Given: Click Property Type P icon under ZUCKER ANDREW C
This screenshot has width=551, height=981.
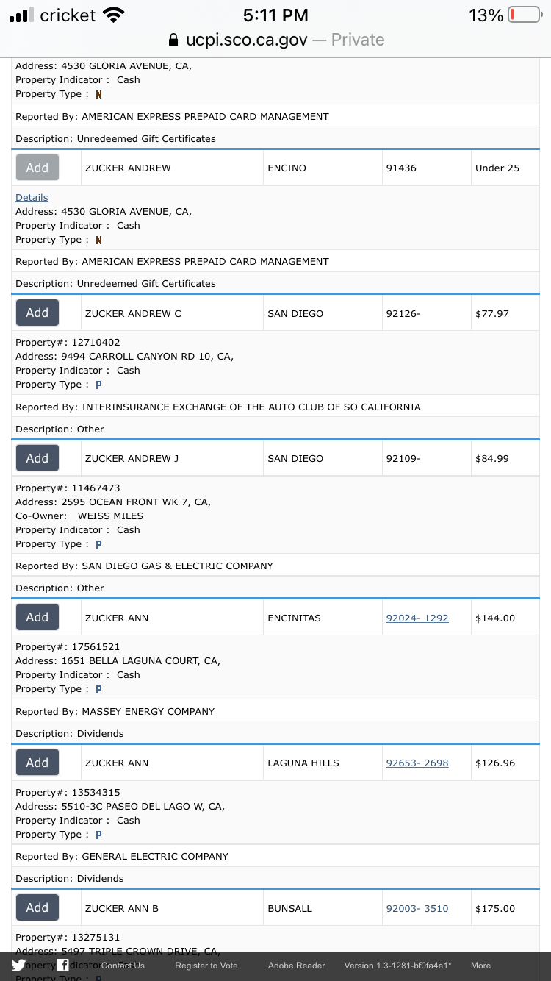Looking at the screenshot, I should click(98, 385).
